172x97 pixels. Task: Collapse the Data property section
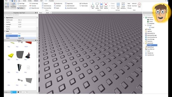pos(5,31)
